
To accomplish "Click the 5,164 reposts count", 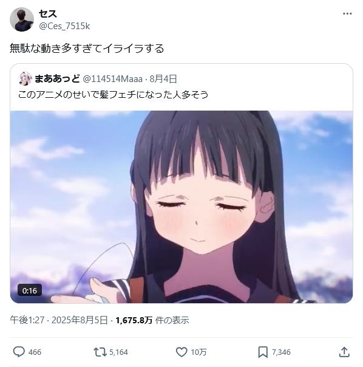I will tap(118, 352).
